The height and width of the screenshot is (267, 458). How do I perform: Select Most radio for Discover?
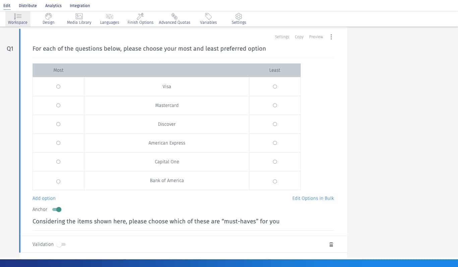coord(58,124)
